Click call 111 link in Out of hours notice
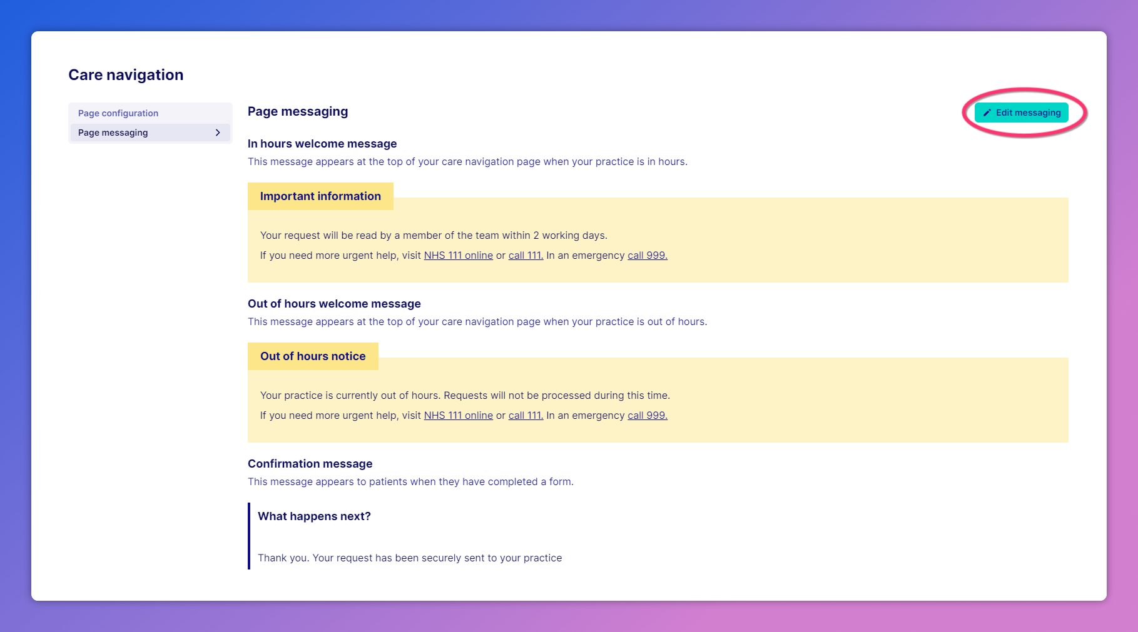Viewport: 1138px width, 632px height. (526, 415)
